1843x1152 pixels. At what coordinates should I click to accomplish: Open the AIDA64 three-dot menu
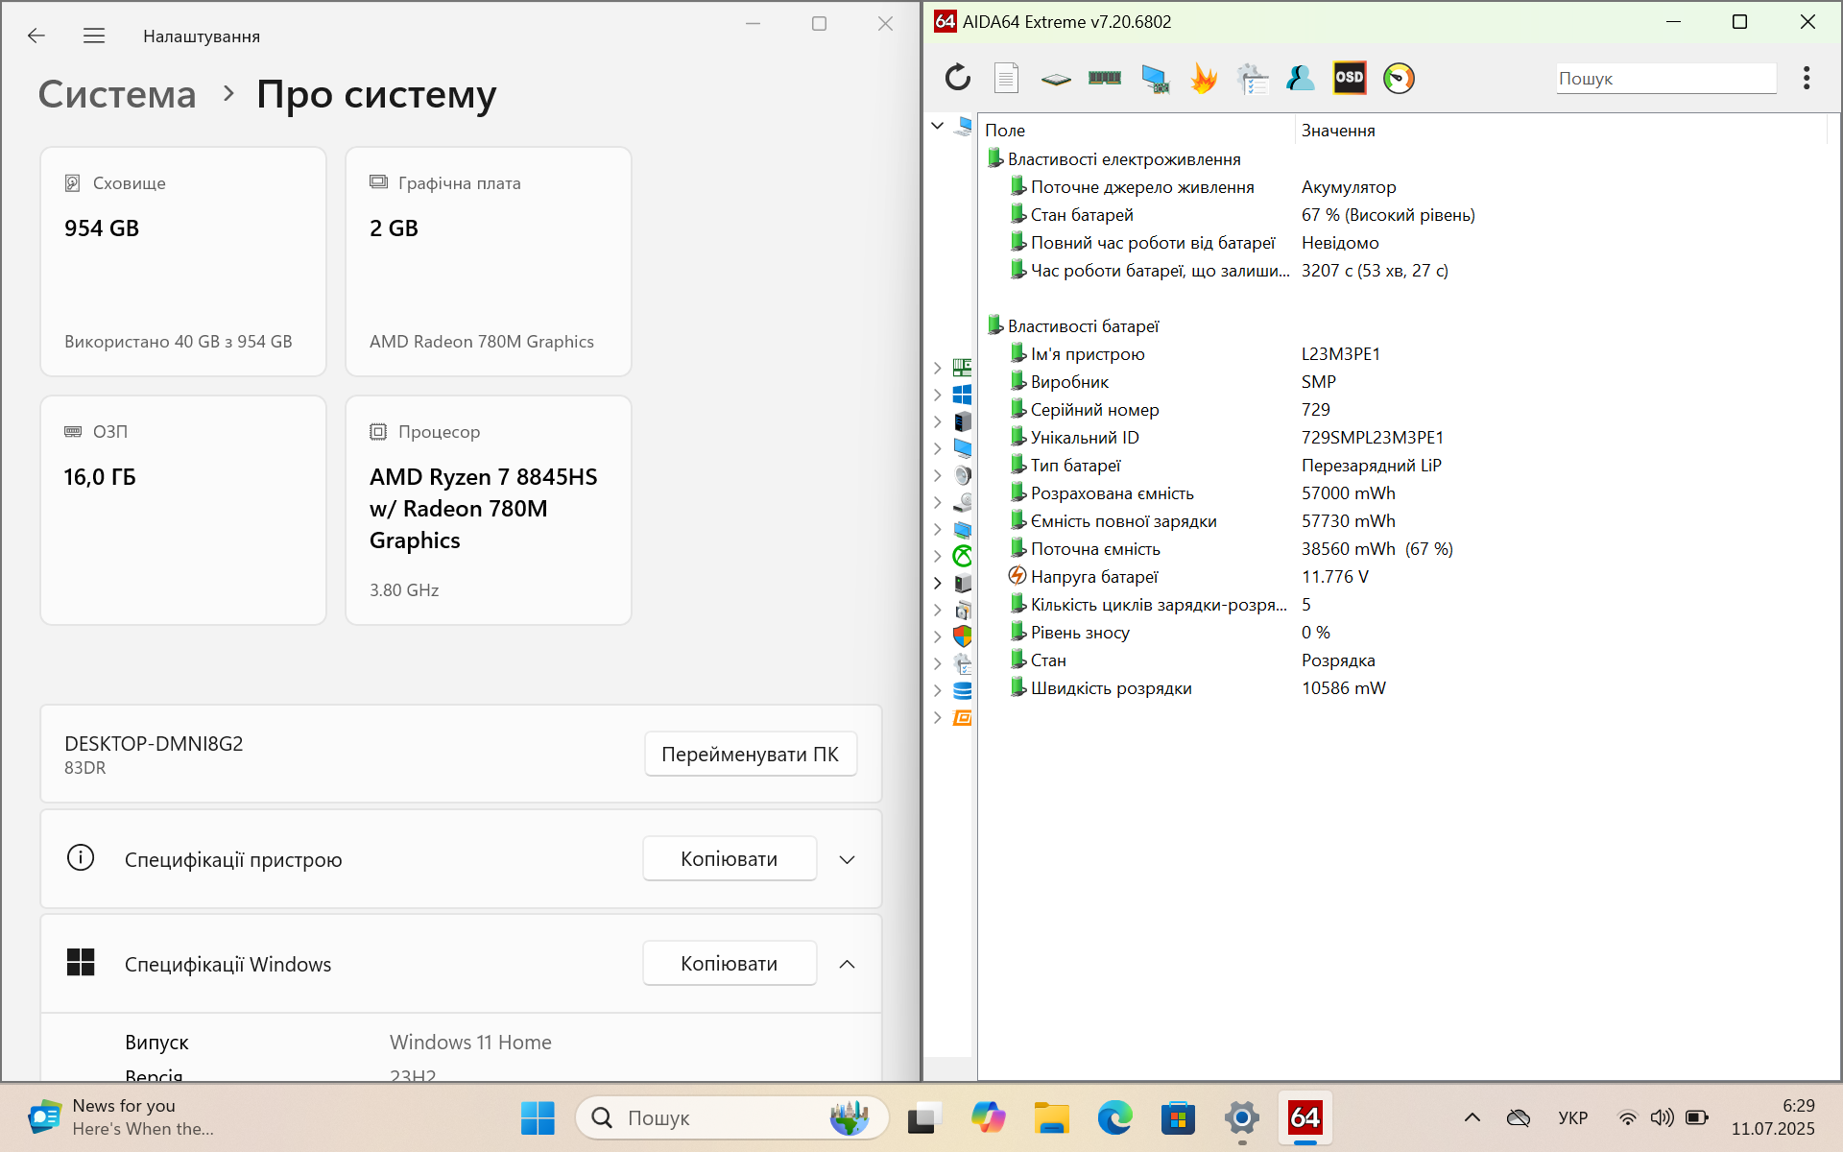click(1807, 78)
